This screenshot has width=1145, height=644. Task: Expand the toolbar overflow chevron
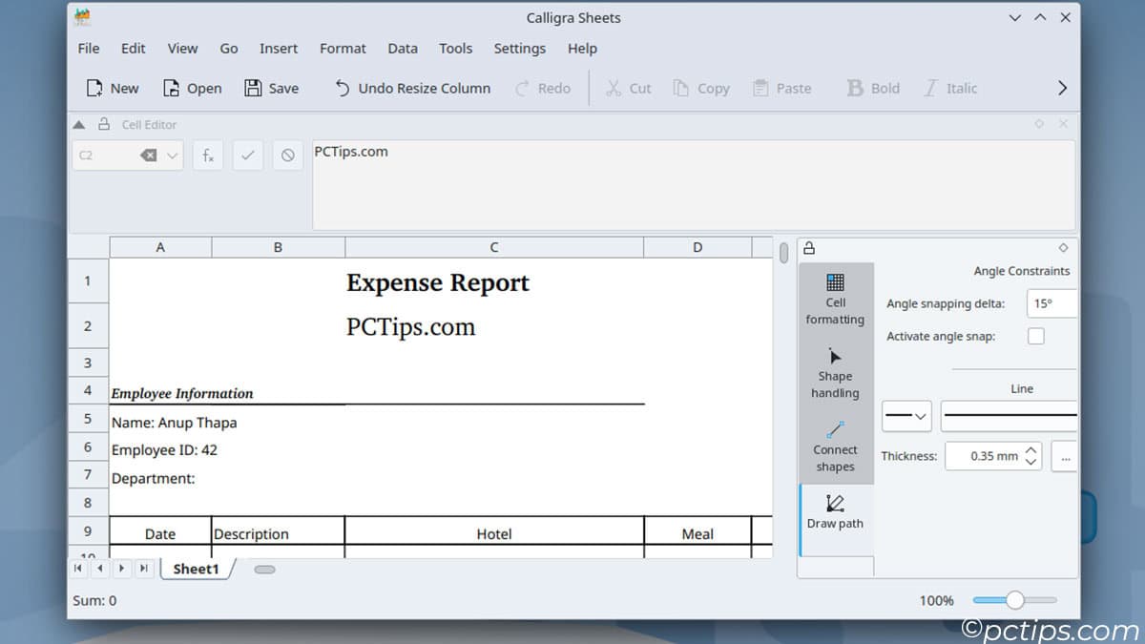tap(1061, 88)
